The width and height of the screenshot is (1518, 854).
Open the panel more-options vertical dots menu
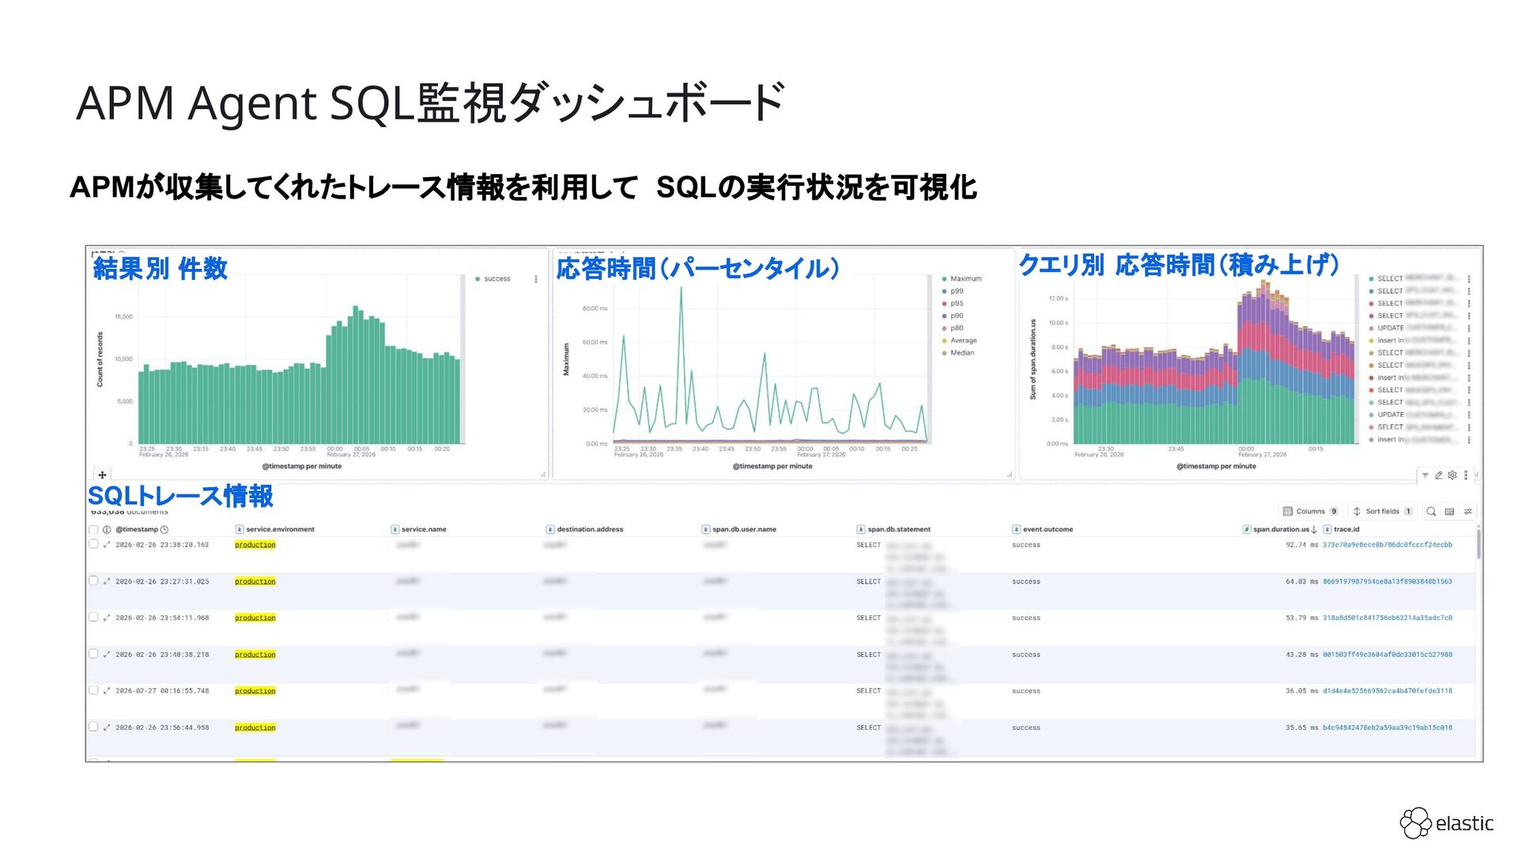(x=1466, y=475)
